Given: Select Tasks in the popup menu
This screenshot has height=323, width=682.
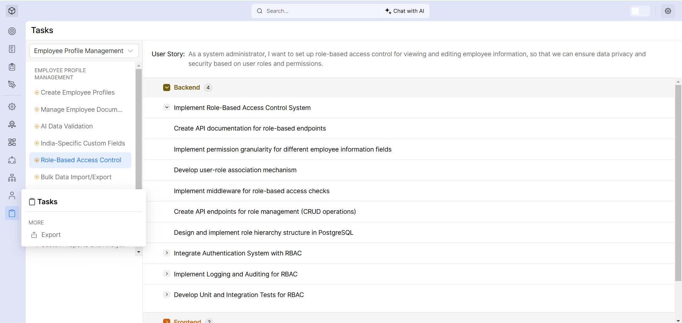Looking at the screenshot, I should (x=47, y=202).
